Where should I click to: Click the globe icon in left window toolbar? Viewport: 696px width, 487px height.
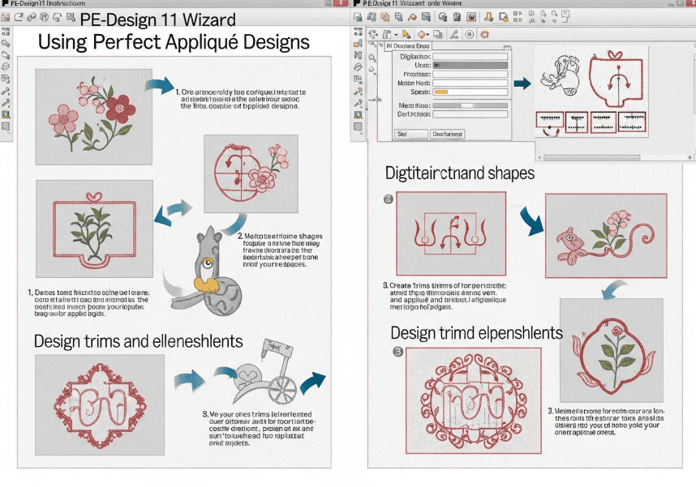(x=44, y=17)
